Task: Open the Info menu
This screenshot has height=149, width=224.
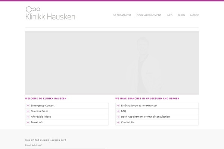Action: (x=169, y=15)
